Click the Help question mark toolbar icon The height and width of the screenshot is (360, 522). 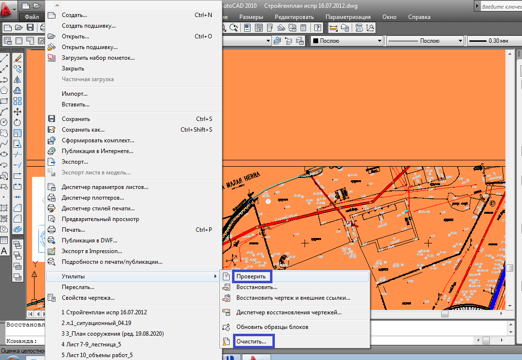click(318, 28)
